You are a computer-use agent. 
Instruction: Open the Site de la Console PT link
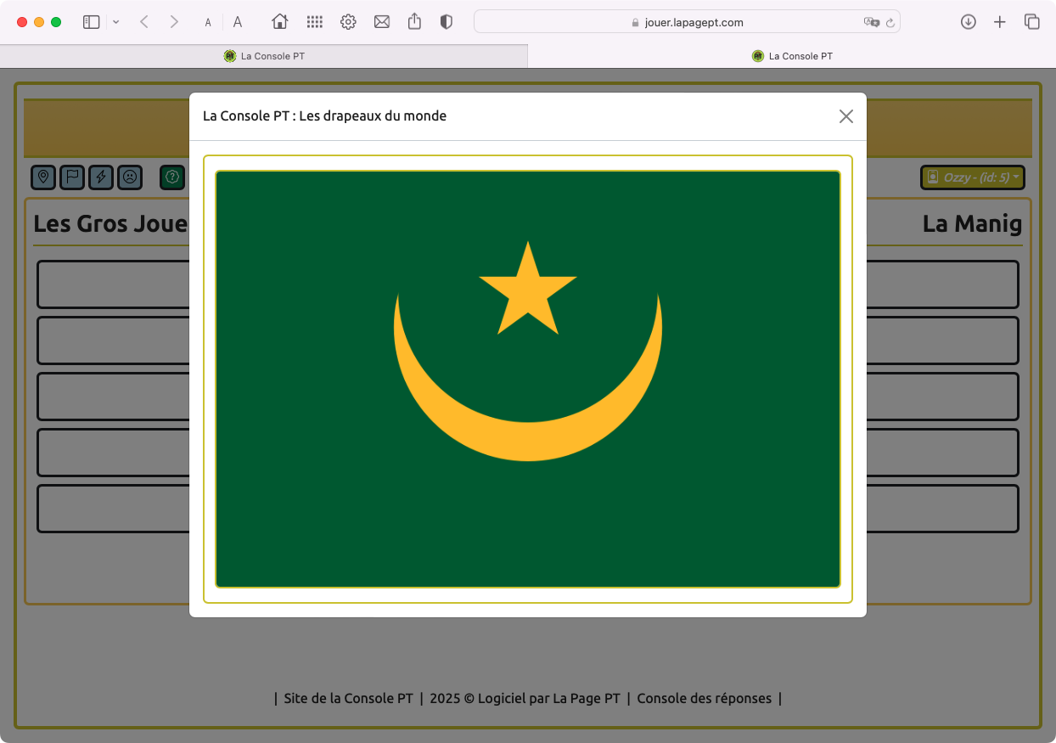(x=348, y=699)
